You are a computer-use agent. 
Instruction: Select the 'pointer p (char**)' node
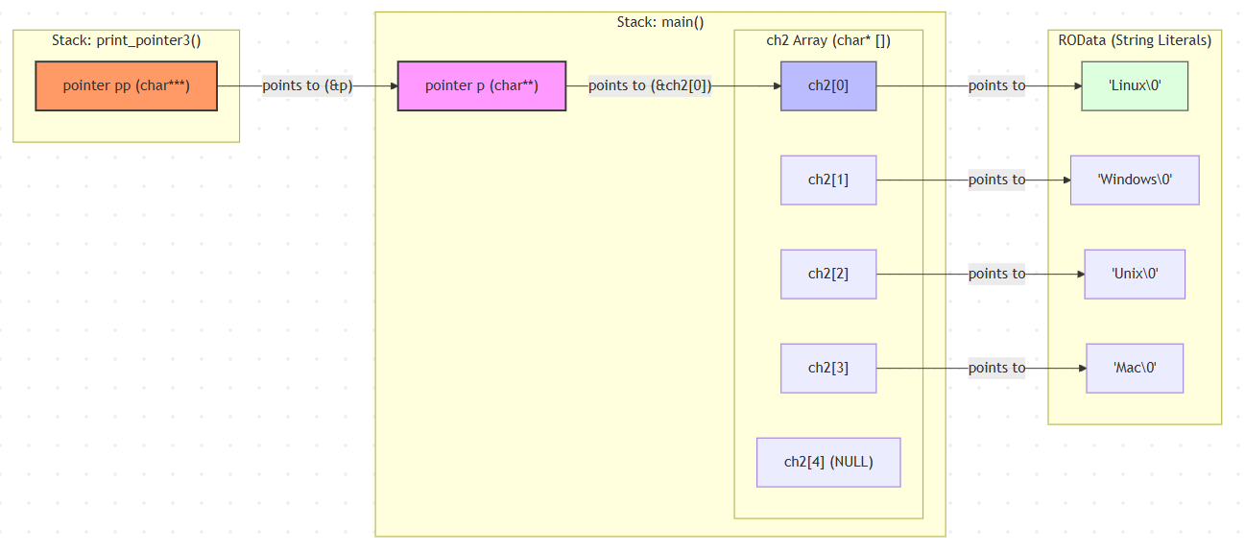[x=482, y=86]
